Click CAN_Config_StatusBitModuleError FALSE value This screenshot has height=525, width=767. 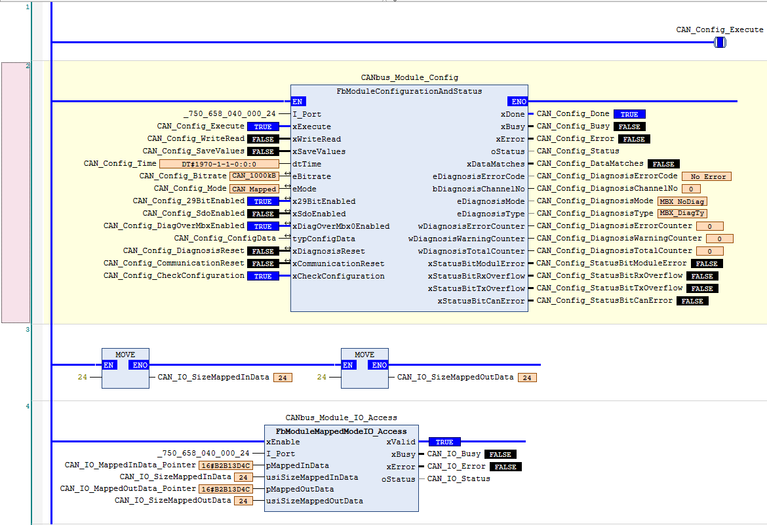click(707, 263)
